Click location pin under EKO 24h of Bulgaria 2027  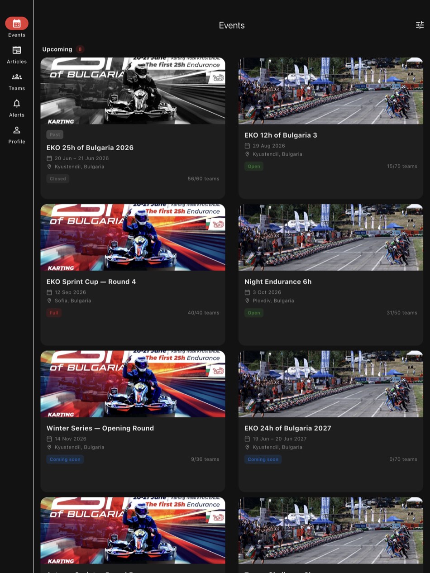(x=247, y=447)
